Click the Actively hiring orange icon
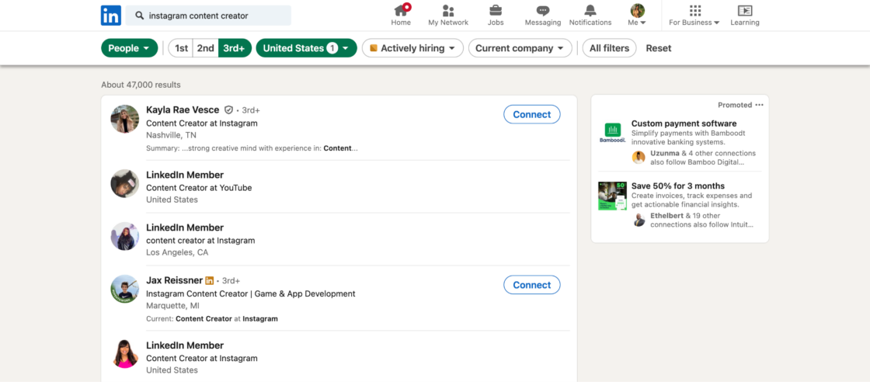Viewport: 870px width, 382px height. (x=374, y=48)
